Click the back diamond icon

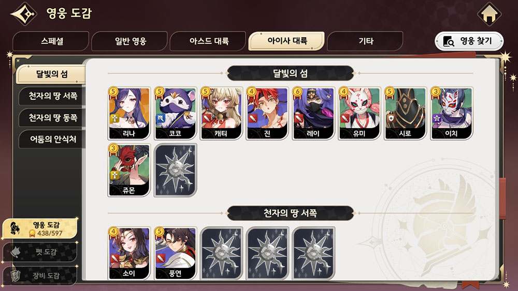[23, 14]
